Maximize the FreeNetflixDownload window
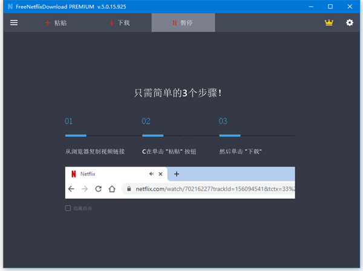Viewport: 363px width, 271px height. [330, 7]
